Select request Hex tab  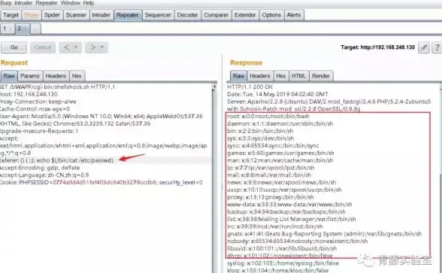[x=77, y=76]
